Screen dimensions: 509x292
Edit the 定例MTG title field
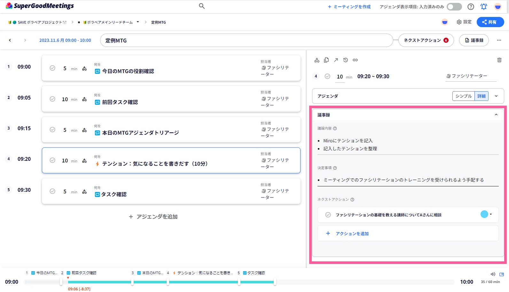246,41
